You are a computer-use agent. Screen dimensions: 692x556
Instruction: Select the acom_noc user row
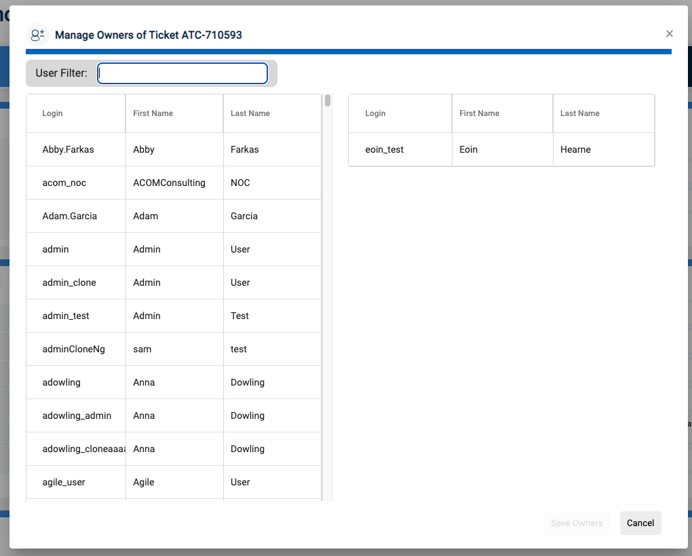click(64, 183)
